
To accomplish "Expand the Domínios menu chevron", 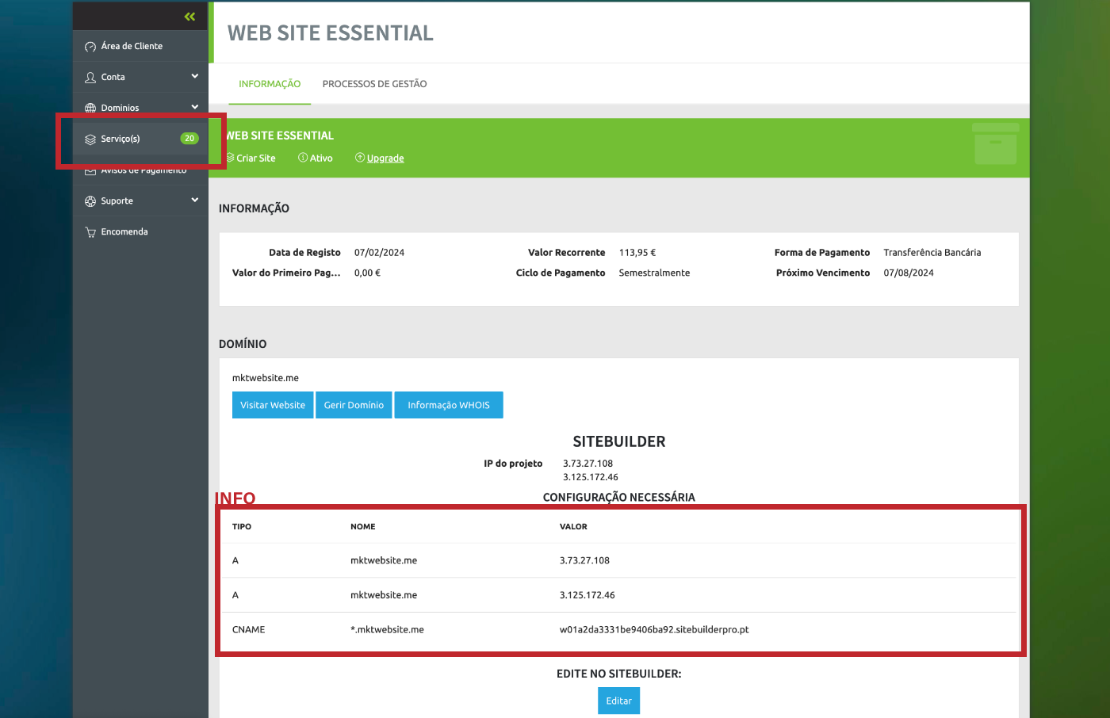I will [195, 107].
